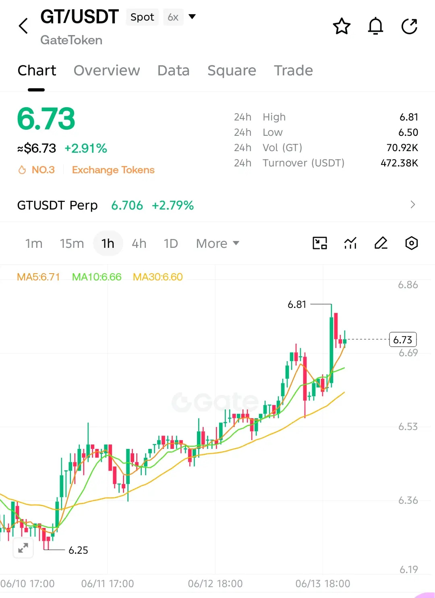The image size is (435, 598).
Task: Tap the 24h High value 6.81
Action: 409,117
